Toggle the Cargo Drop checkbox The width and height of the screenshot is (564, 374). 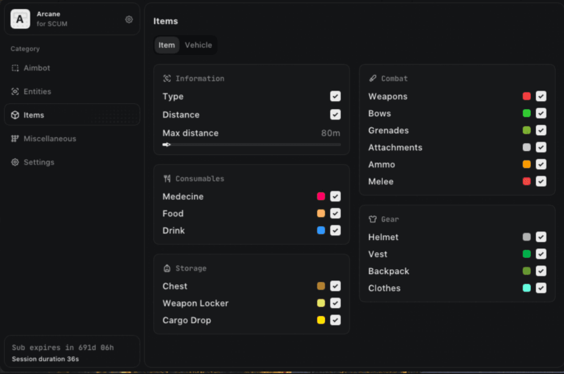point(335,320)
